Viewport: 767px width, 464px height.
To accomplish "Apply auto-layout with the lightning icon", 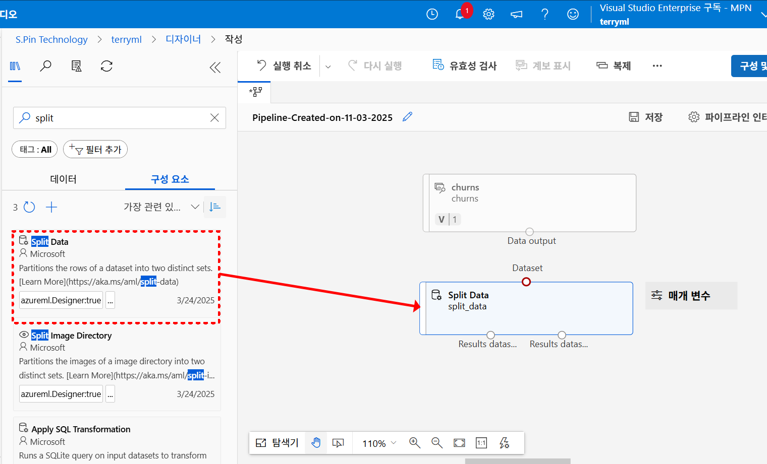I will click(504, 443).
